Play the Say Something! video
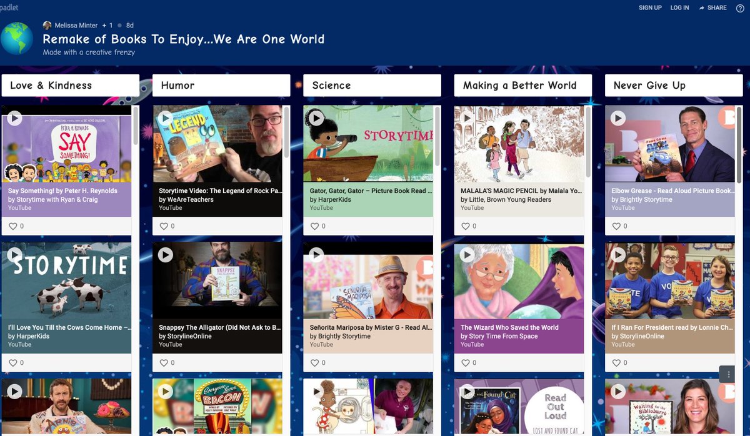 coord(14,117)
